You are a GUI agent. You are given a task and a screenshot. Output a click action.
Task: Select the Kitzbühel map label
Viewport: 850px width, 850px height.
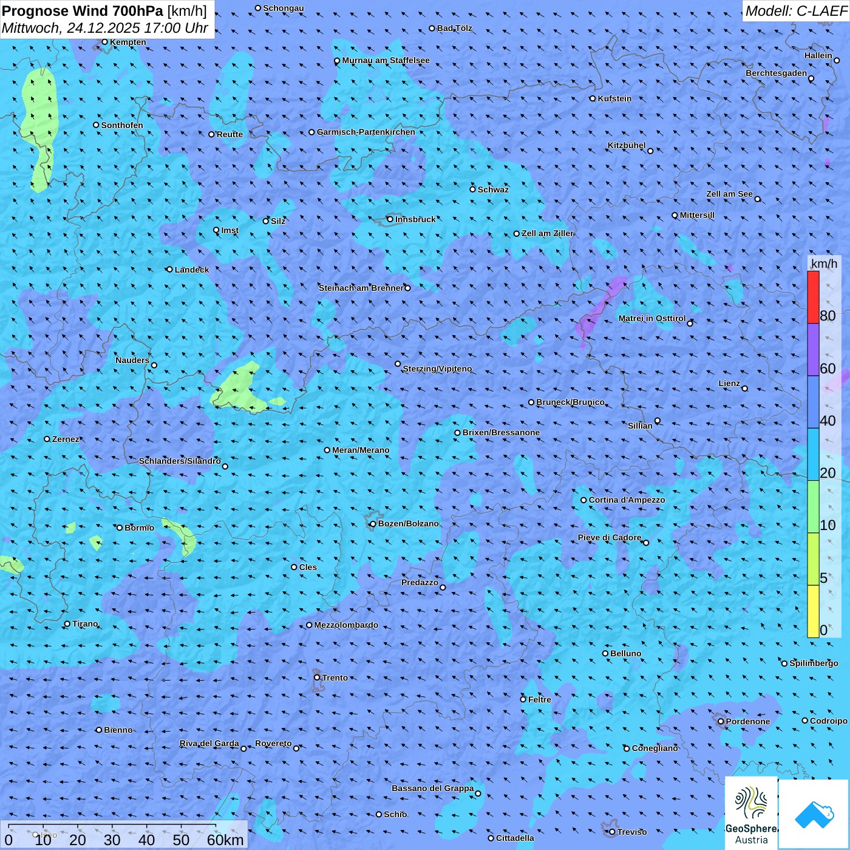click(627, 146)
